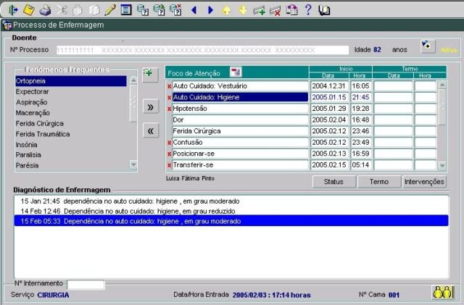
Task: Click the double left arrow remove button
Action: click(x=150, y=131)
